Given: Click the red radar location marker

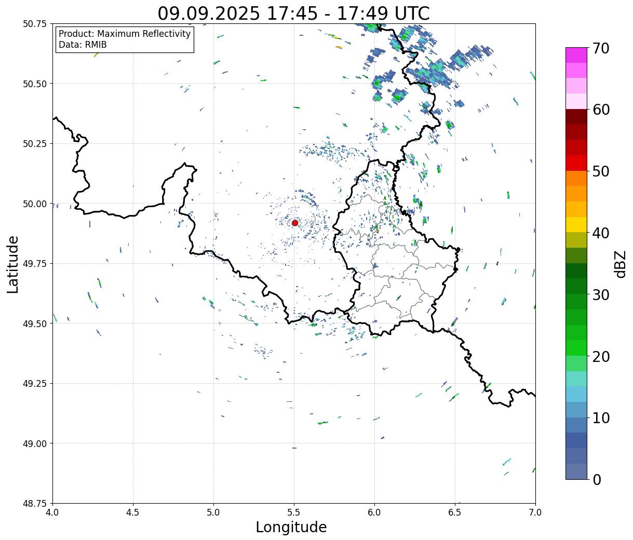Looking at the screenshot, I should point(295,223).
